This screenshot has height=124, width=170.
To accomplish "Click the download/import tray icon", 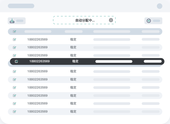I will click(x=12, y=21).
